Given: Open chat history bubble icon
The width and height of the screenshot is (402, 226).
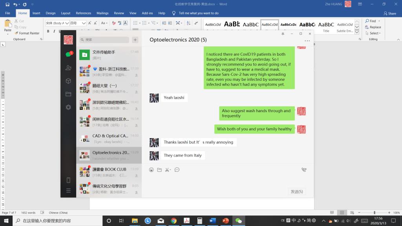Looking at the screenshot, I should coord(177,170).
